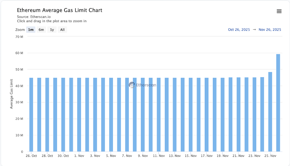The image size is (290, 166).
Task: Switch zoom range to 6m
Action: pos(41,30)
